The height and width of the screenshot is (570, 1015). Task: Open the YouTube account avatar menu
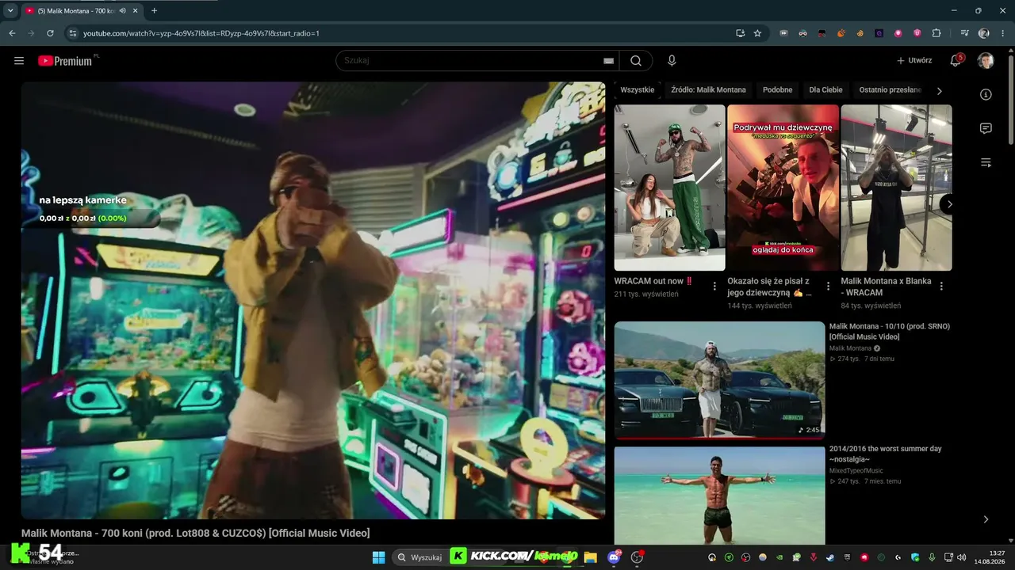point(986,61)
